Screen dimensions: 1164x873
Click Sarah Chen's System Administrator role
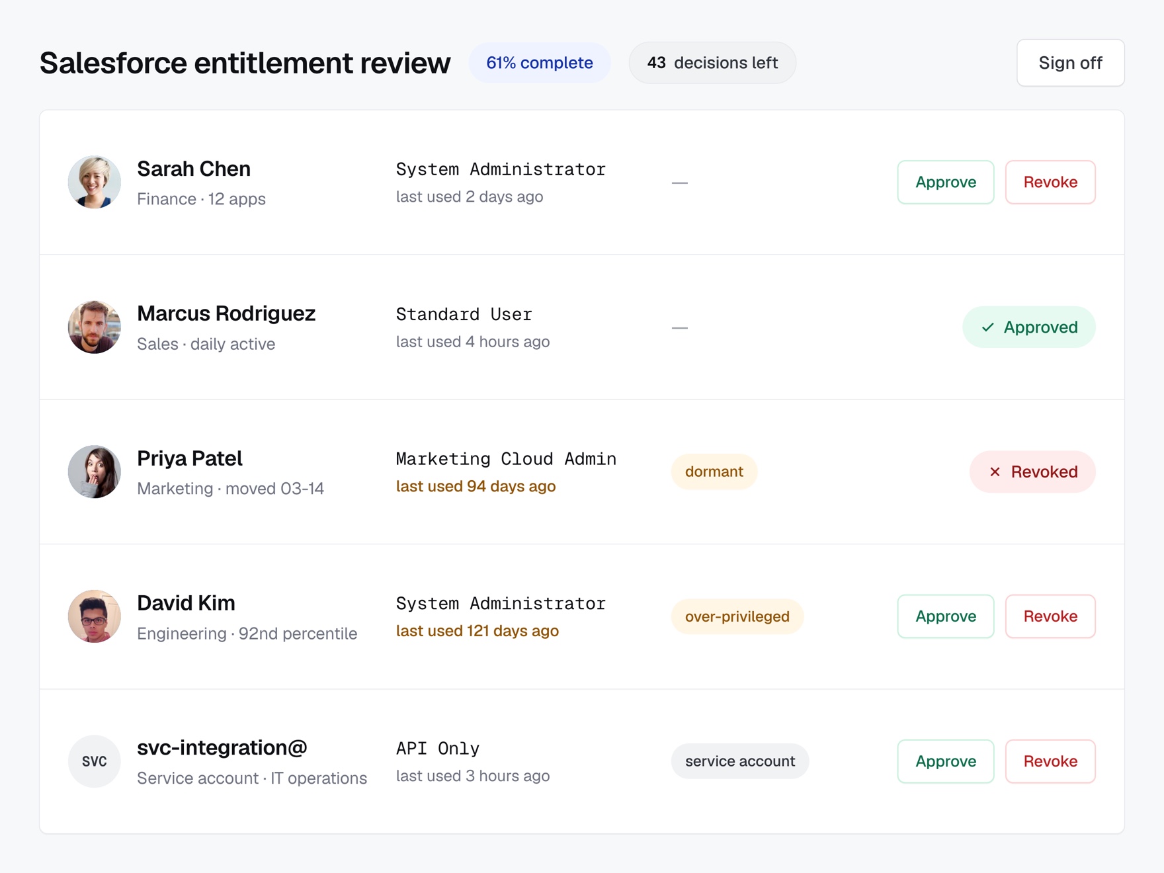(x=501, y=169)
